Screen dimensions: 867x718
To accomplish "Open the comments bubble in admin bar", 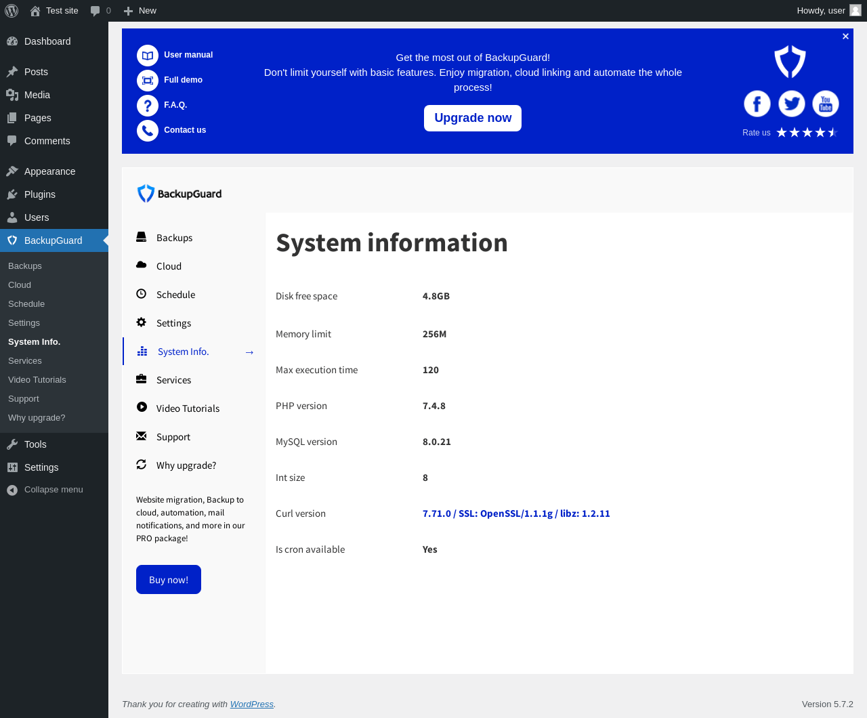I will [x=96, y=11].
